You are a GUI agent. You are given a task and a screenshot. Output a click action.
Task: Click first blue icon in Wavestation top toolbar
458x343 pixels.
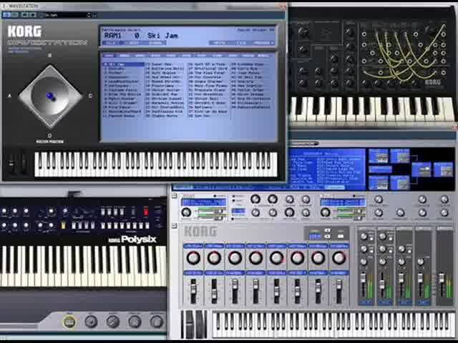pos(6,15)
